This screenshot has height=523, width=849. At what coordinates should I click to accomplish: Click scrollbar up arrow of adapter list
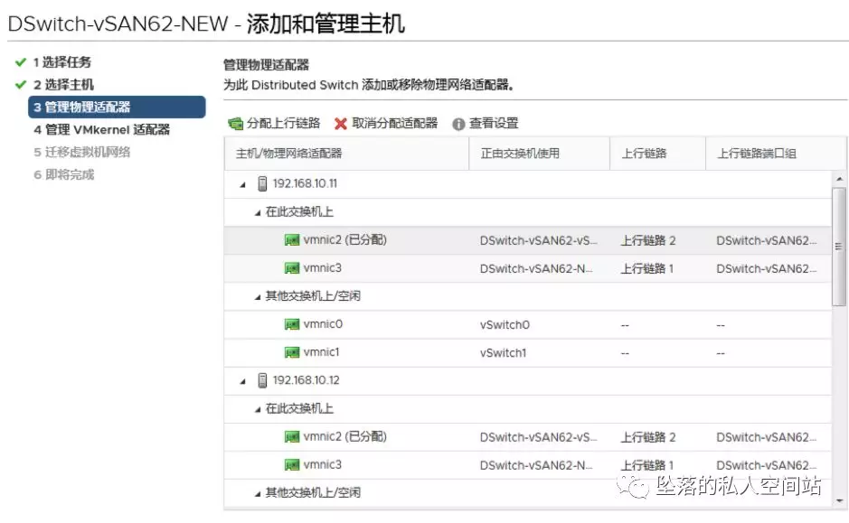pos(839,179)
